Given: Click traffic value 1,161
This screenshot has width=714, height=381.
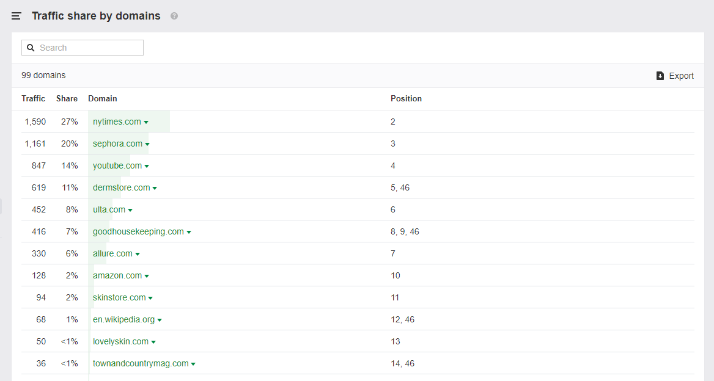Looking at the screenshot, I should pos(35,143).
